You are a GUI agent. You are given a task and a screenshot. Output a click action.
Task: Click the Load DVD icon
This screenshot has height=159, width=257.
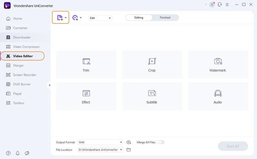[75, 18]
